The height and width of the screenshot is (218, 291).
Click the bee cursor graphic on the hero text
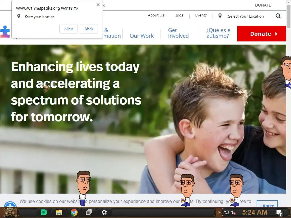pos(46,88)
